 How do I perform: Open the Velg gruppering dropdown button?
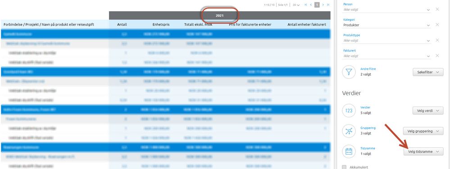click(x=423, y=131)
